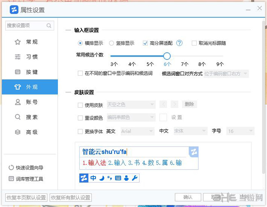Image resolution: width=267 pixels, height=207 pixels.
Task: Uncheck the 高分屏适配 checkbox
Action: (x=145, y=43)
